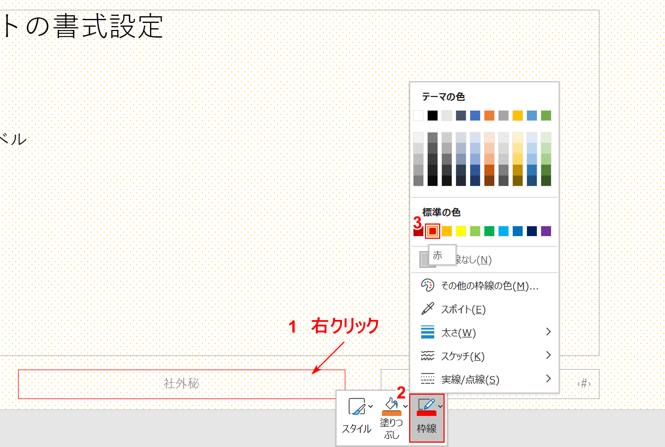Image resolution: width=665 pixels, height=447 pixels.
Task: Pick the green standard color swatch
Action: (x=489, y=231)
